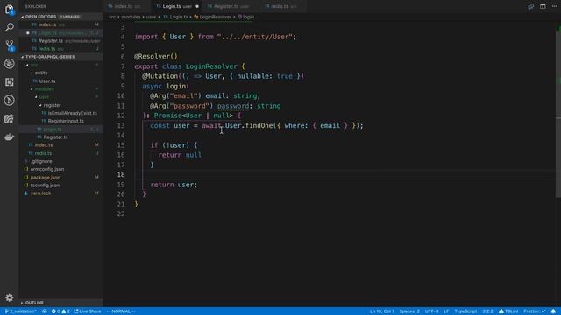Click the NORMAL vim mode indicator
This screenshot has height=315, width=561.
tap(121, 311)
